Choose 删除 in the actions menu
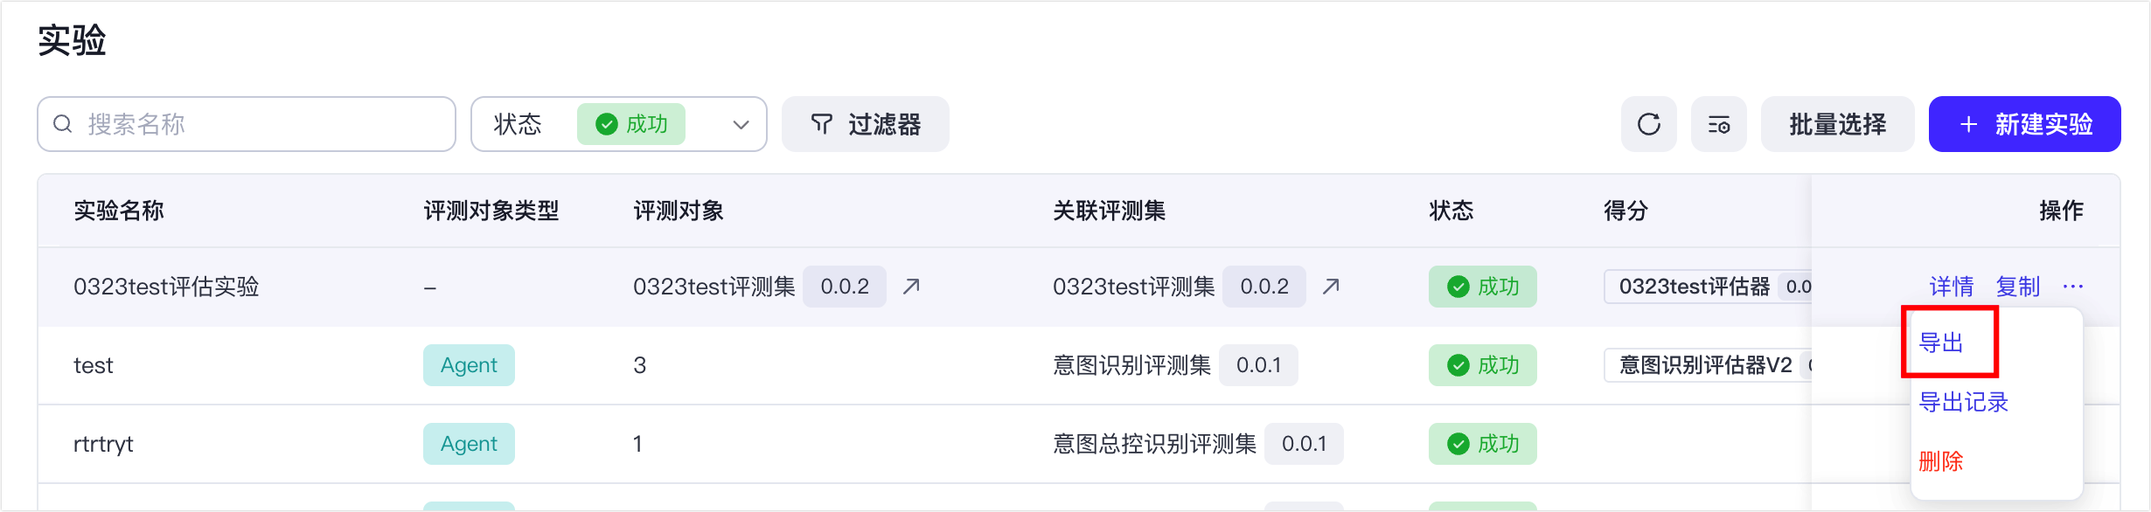The width and height of the screenshot is (2151, 512). pyautogui.click(x=1941, y=460)
